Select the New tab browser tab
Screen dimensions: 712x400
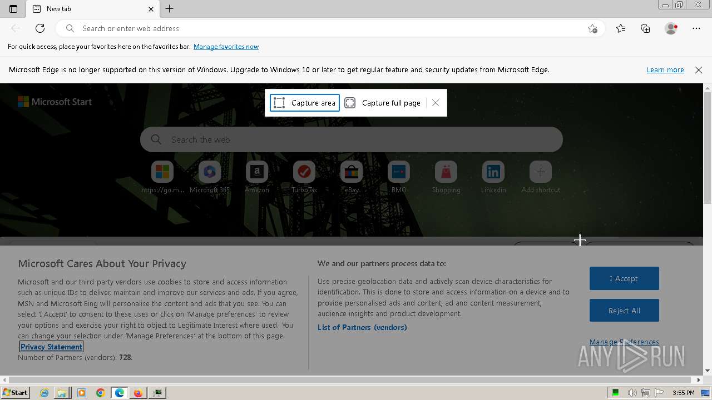pos(93,9)
